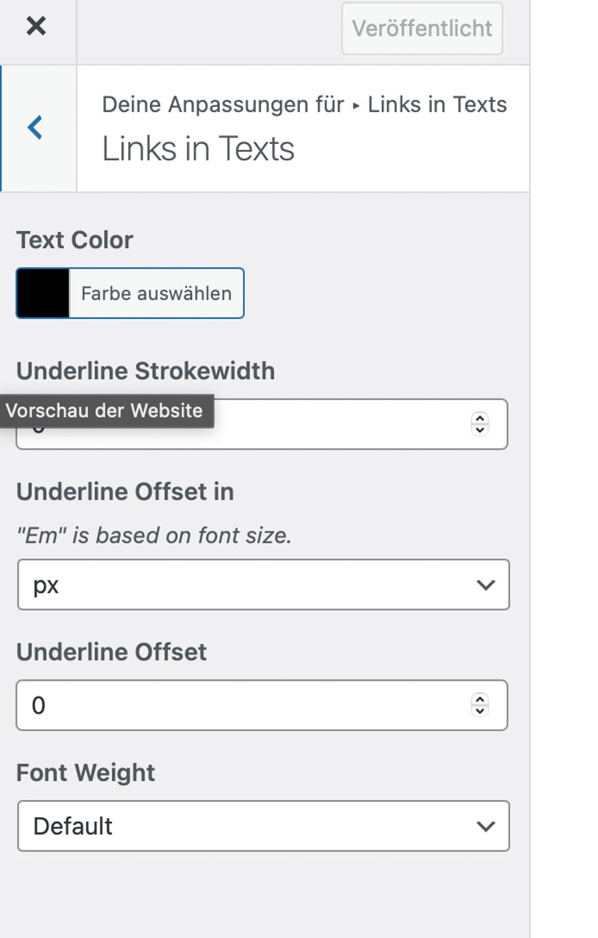Click the Vorschau der Website tooltip
598x938 pixels.
tap(107, 411)
